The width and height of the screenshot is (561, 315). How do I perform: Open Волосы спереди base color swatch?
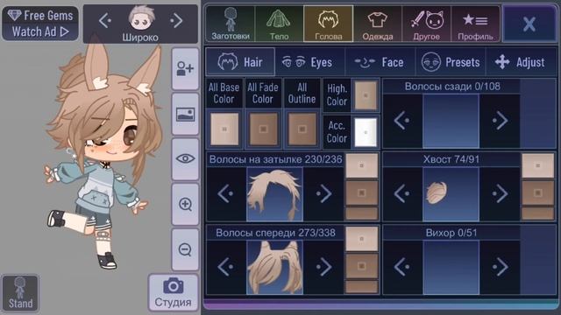click(x=362, y=239)
